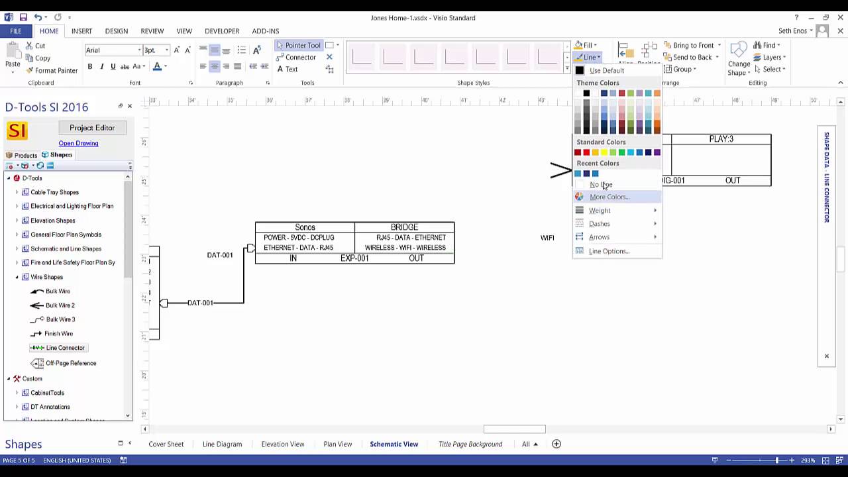Select No Line option

(x=617, y=185)
